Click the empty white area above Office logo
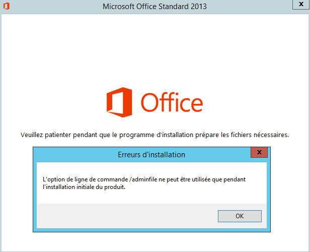Image resolution: width=310 pixels, height=252 pixels. pos(155,49)
